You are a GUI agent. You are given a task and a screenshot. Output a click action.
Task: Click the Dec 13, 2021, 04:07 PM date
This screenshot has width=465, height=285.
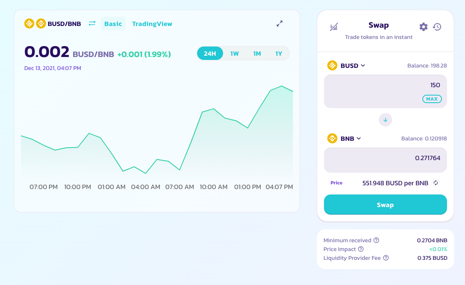point(52,68)
